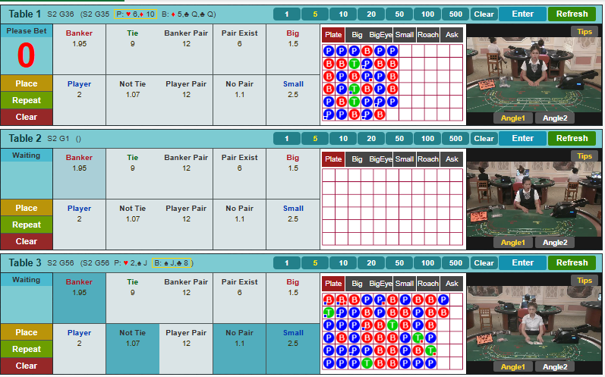Choose the 5 chip for Table 2

tap(315, 138)
